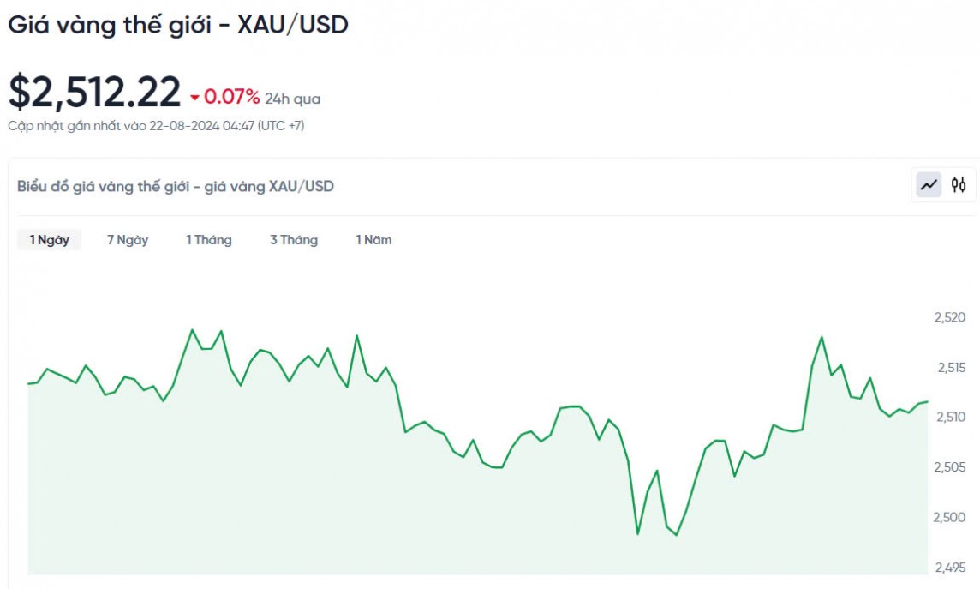Click the red down-arrow change indicator

195,97
